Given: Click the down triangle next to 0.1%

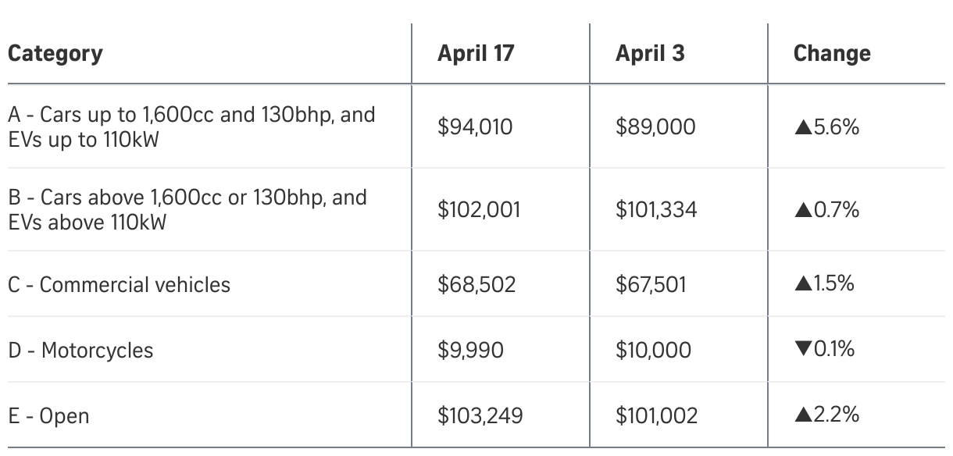Looking at the screenshot, I should (x=801, y=350).
